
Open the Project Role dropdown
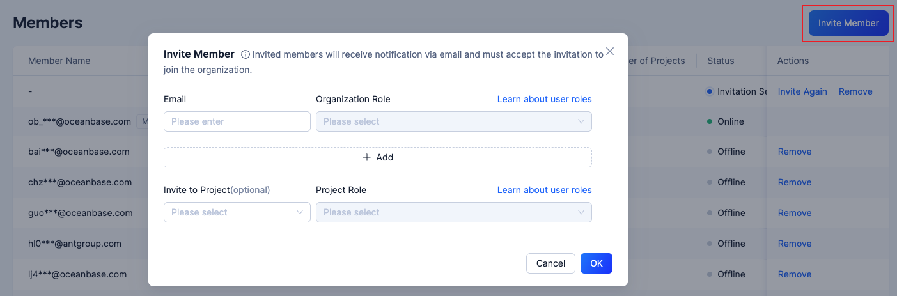[453, 212]
